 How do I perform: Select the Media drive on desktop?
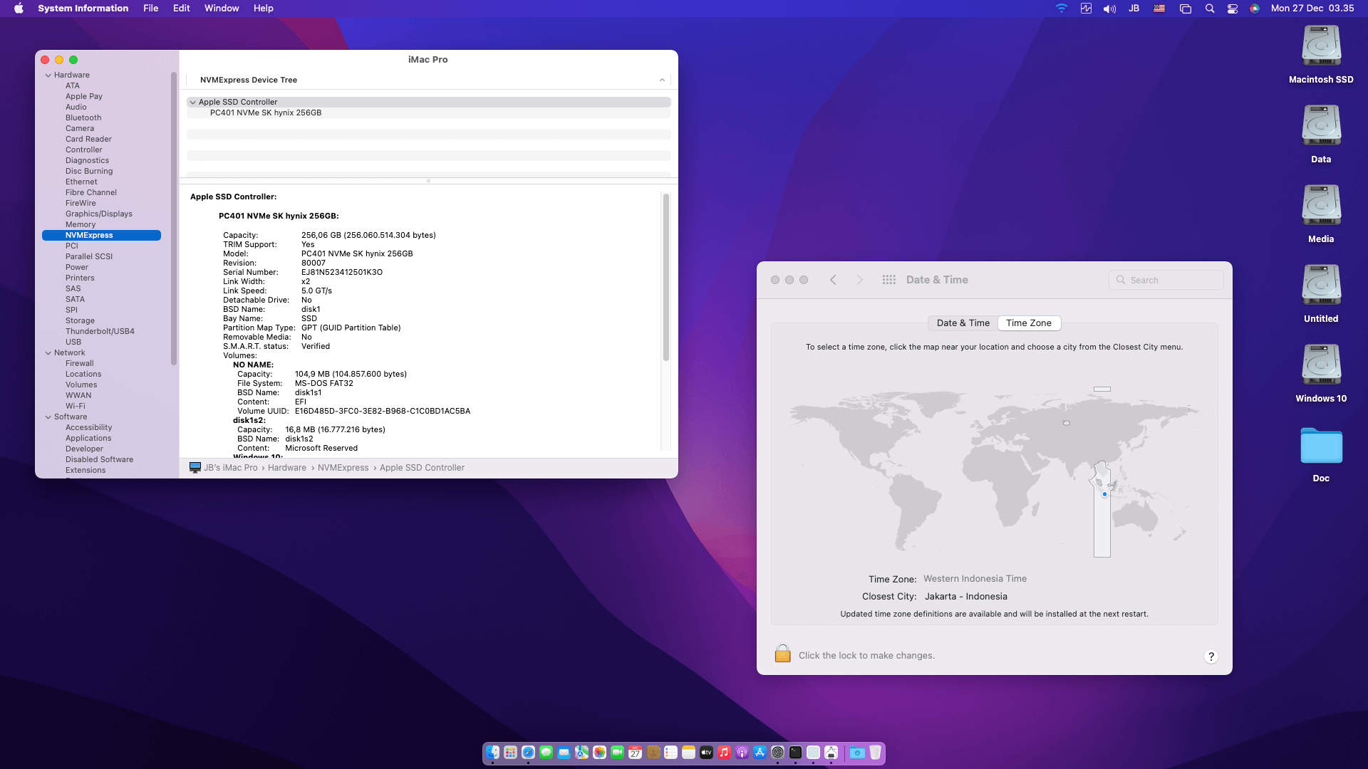(1321, 205)
